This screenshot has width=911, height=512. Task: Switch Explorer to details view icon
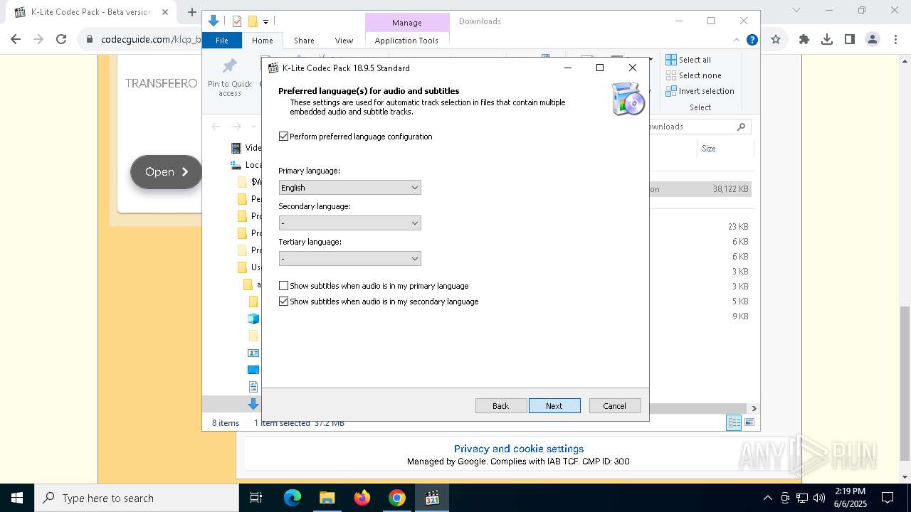click(x=733, y=423)
